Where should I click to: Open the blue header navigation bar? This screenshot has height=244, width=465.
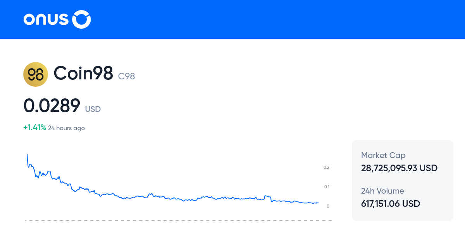[232, 19]
